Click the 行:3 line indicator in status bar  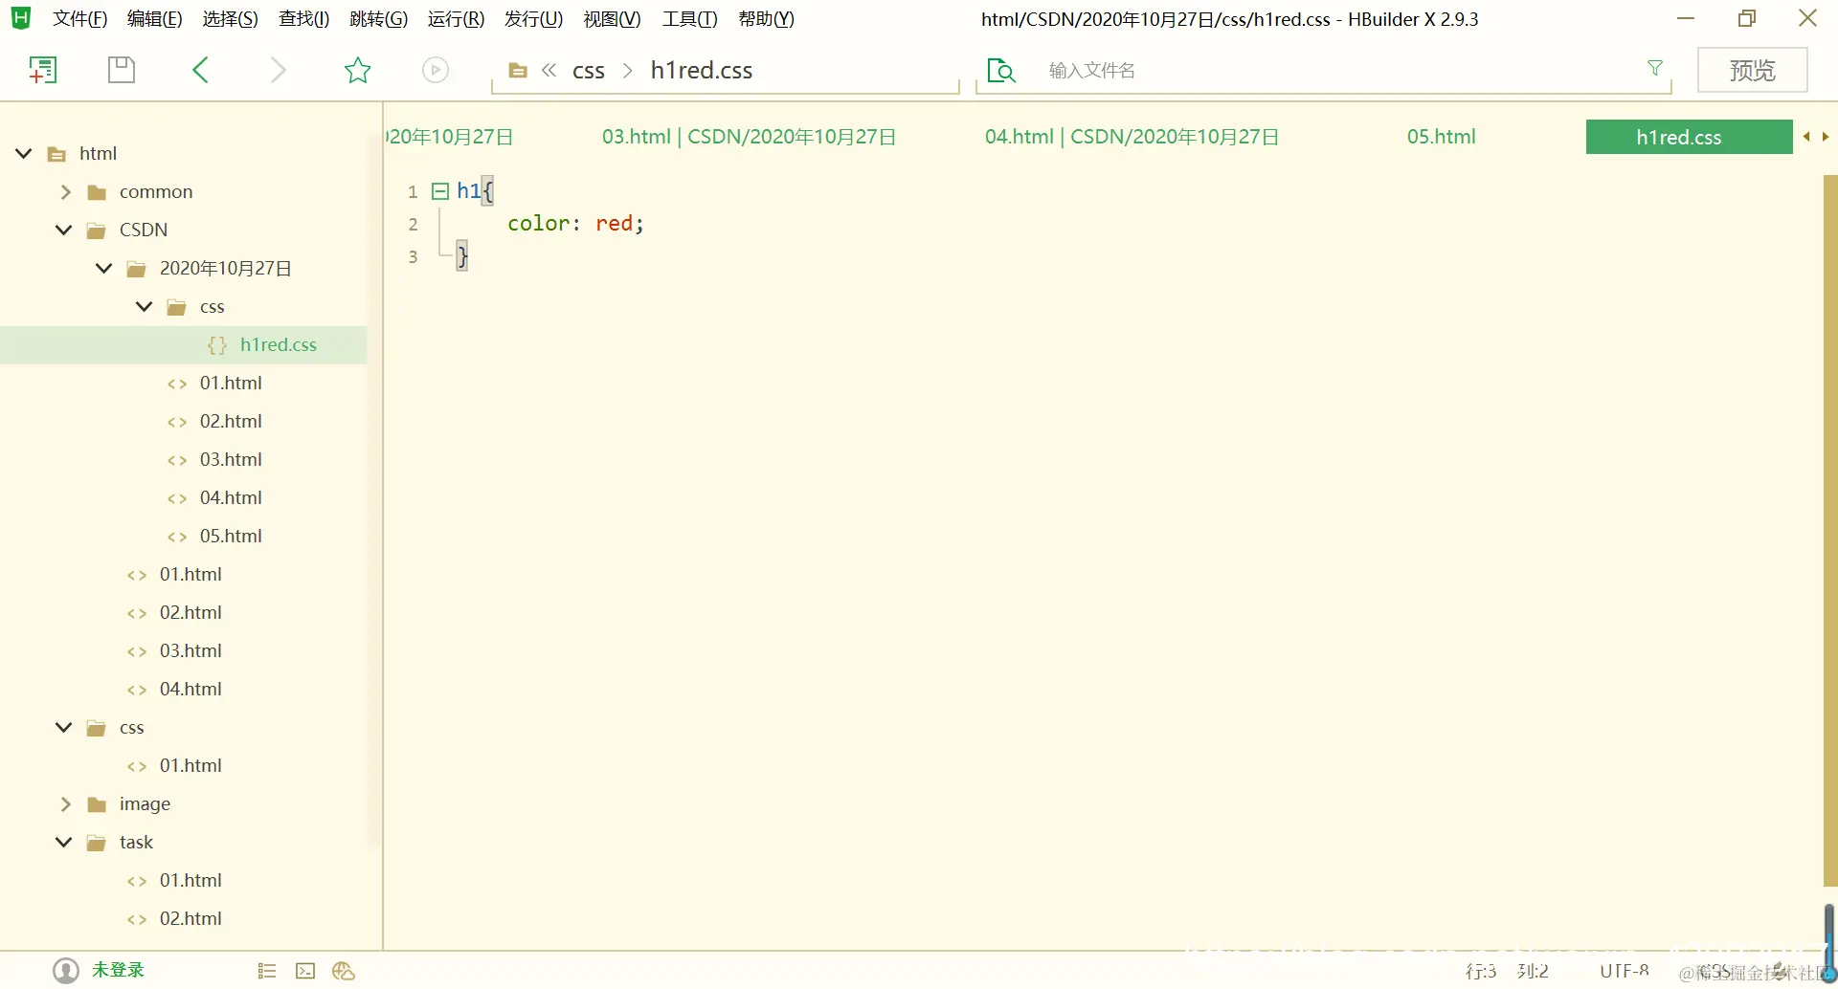pyautogui.click(x=1480, y=972)
